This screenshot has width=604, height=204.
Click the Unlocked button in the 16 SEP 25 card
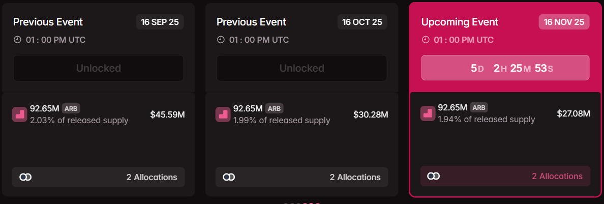point(98,68)
